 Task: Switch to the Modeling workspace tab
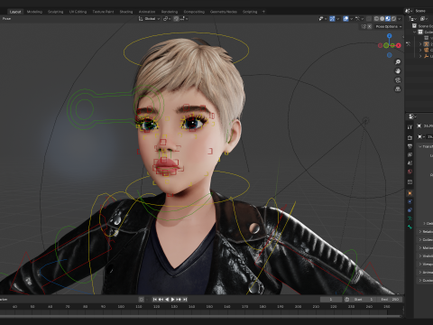34,12
